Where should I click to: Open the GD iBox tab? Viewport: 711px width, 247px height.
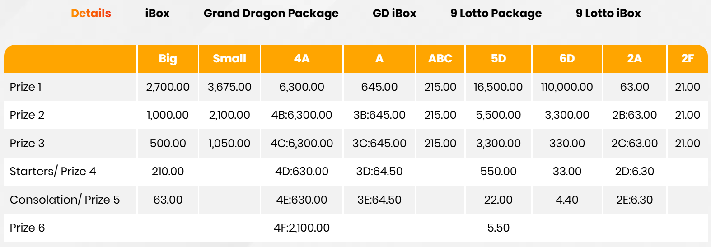[x=394, y=14]
